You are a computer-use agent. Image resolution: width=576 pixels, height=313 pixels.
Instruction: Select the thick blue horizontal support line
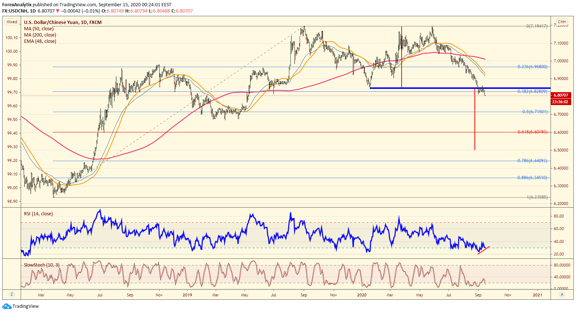pyautogui.click(x=460, y=88)
